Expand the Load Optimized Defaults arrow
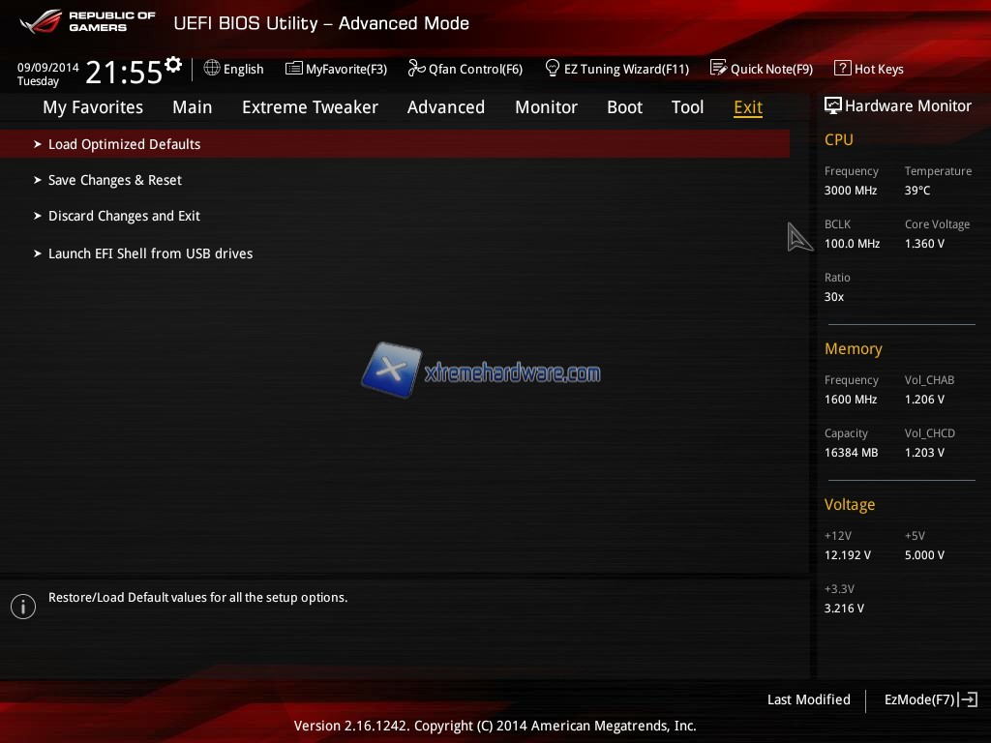Screen dimensions: 991x743 click(x=38, y=144)
